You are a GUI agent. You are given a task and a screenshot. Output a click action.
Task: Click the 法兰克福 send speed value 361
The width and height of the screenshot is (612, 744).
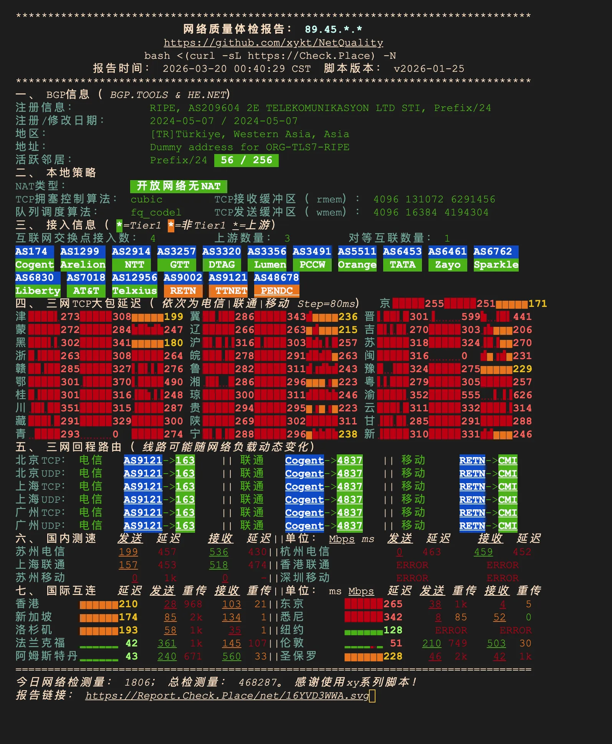[167, 643]
